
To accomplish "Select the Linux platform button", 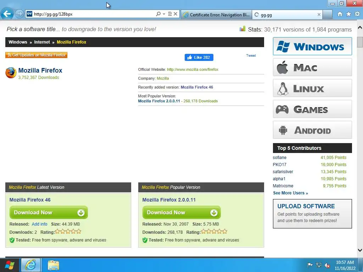I will 312,88.
